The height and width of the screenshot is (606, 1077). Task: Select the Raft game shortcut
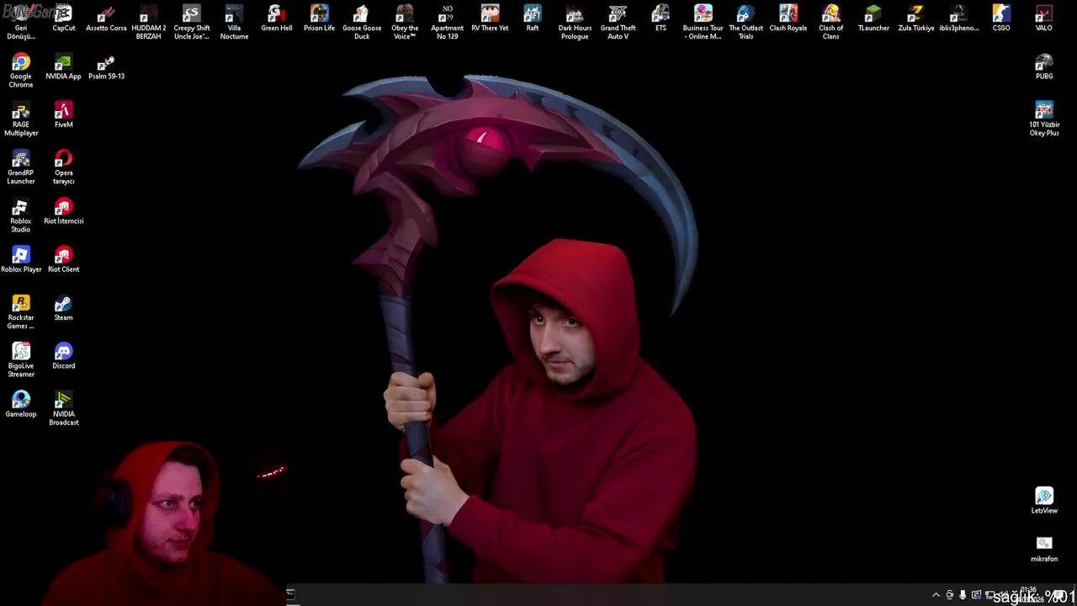pyautogui.click(x=533, y=19)
